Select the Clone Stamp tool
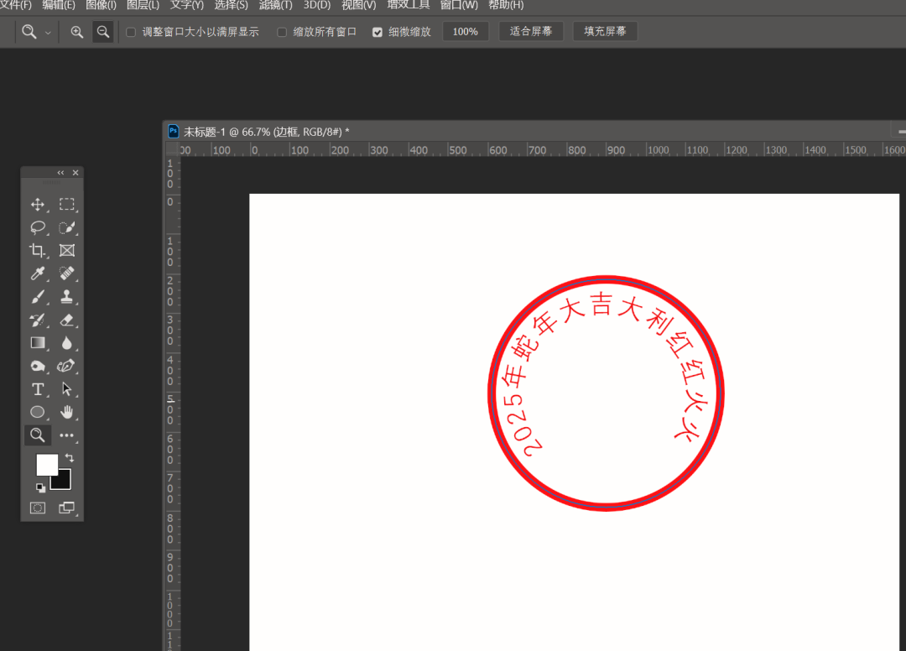906x651 pixels. (67, 297)
